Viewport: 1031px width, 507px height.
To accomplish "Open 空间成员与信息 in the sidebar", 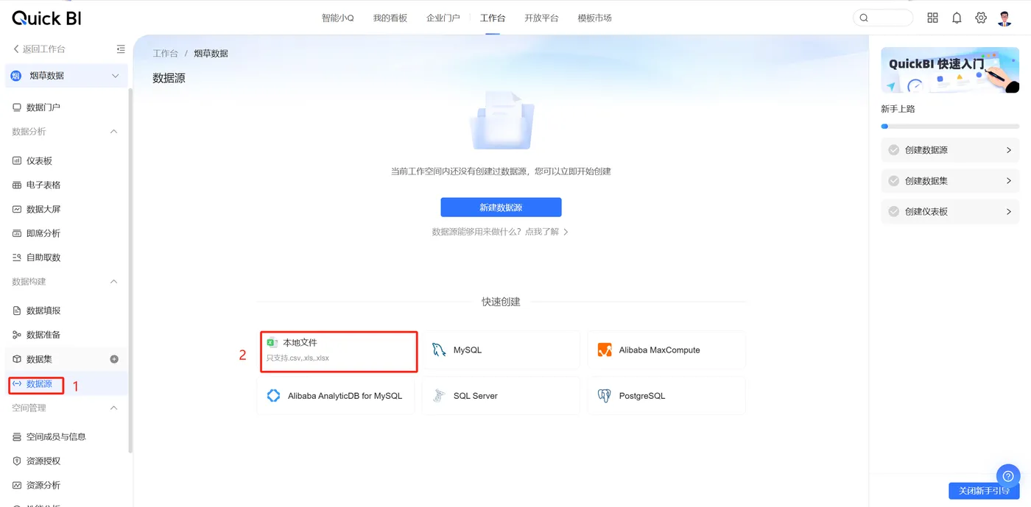I will [56, 436].
